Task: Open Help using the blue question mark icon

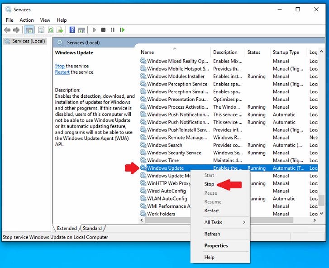Action: tap(72, 30)
